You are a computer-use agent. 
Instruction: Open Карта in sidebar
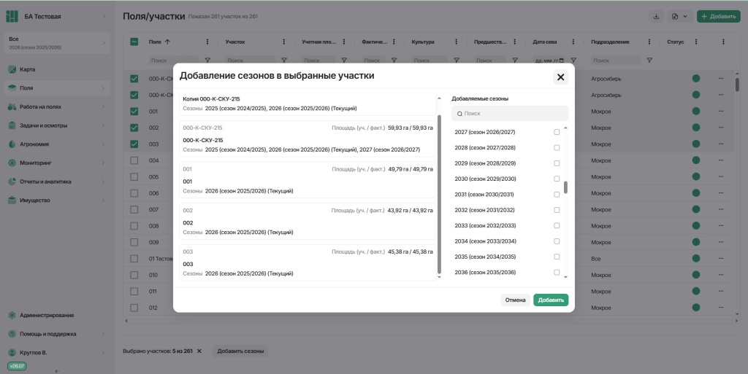click(x=57, y=69)
